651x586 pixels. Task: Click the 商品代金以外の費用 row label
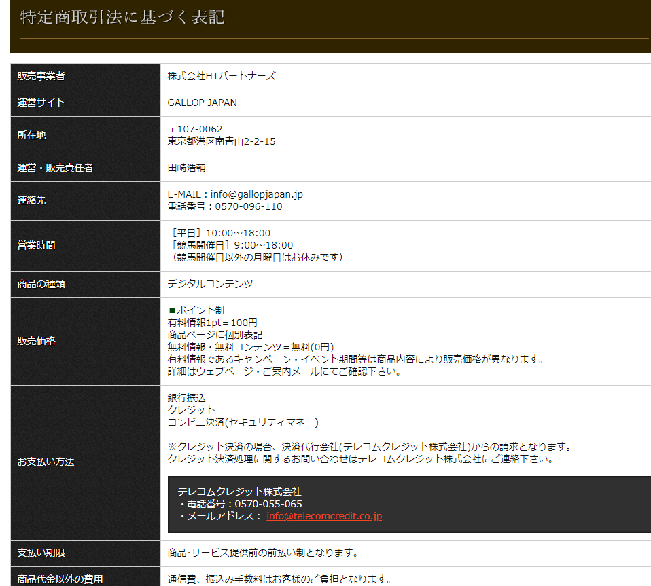pyautogui.click(x=60, y=579)
